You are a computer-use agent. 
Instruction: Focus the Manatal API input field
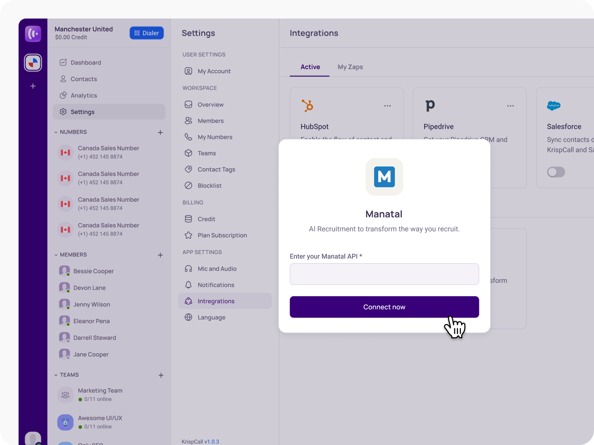[384, 274]
